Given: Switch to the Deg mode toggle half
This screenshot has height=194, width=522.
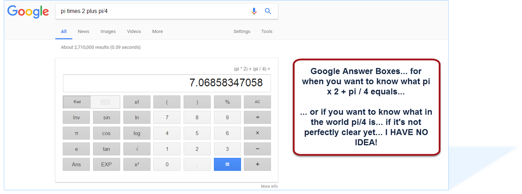Looking at the screenshot, I should [105, 102].
